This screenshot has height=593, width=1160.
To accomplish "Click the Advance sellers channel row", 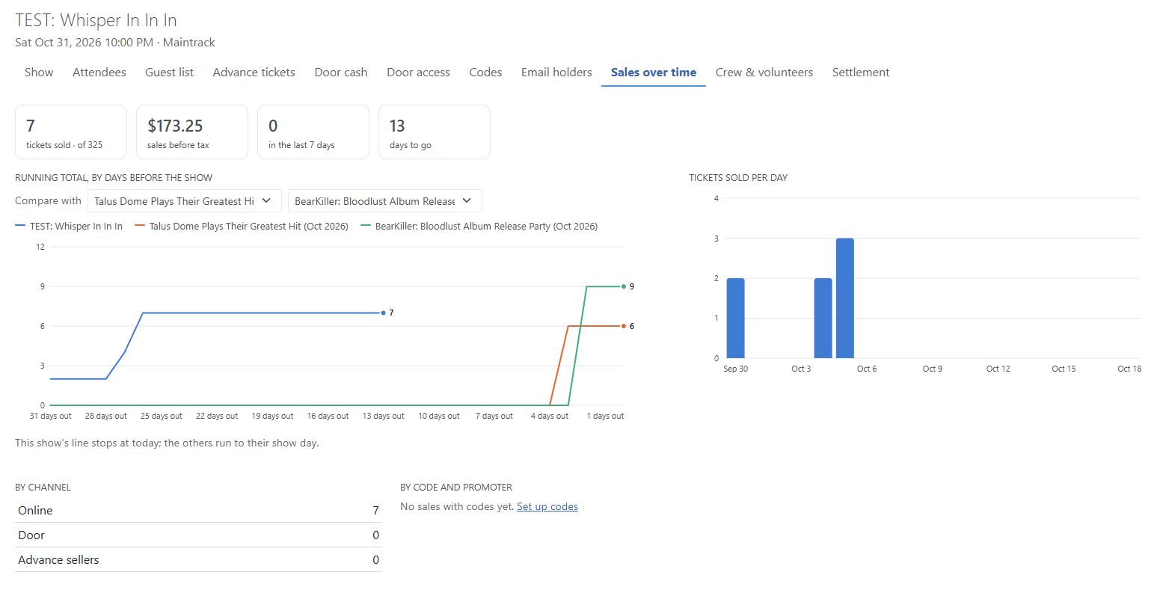I will point(198,560).
